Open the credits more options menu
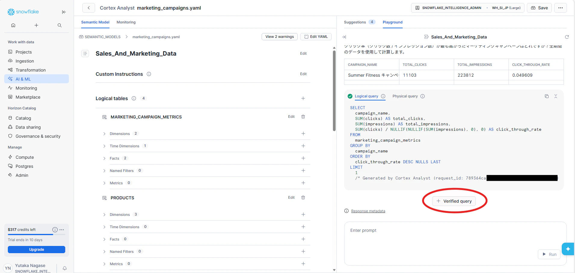Screen dimensions: 575x273 [62, 230]
